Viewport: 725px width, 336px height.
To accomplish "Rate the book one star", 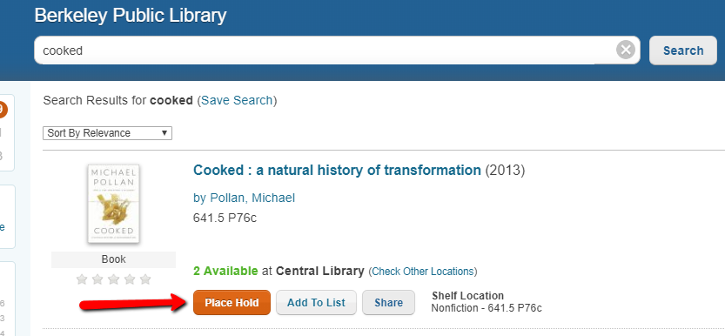I will click(x=82, y=279).
